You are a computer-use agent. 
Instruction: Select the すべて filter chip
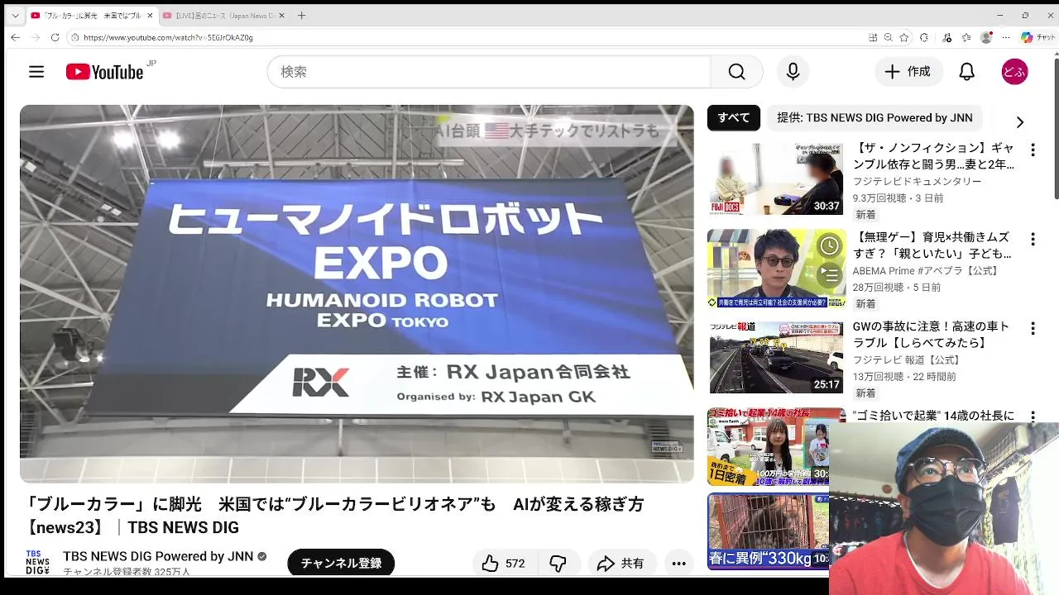(x=733, y=118)
